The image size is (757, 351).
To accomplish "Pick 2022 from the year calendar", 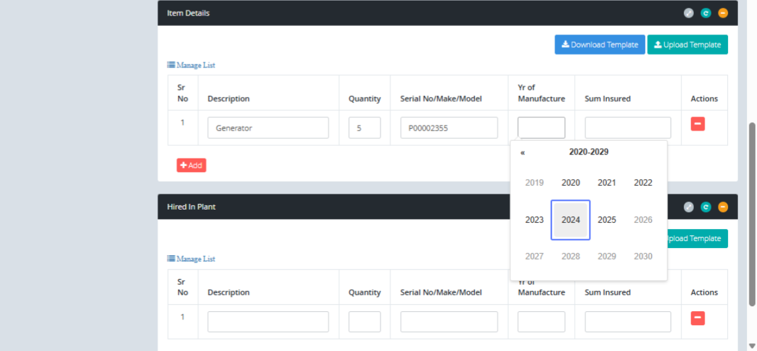I will point(643,183).
